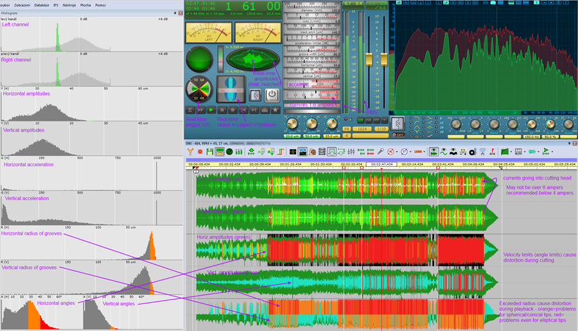Open the Nástroje menu
Screen dimensions: 578x331
[x=69, y=4]
